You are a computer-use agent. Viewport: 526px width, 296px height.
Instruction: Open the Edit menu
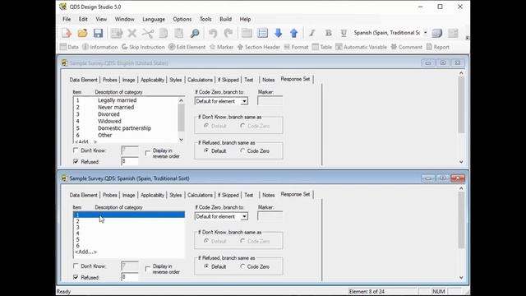coord(83,19)
